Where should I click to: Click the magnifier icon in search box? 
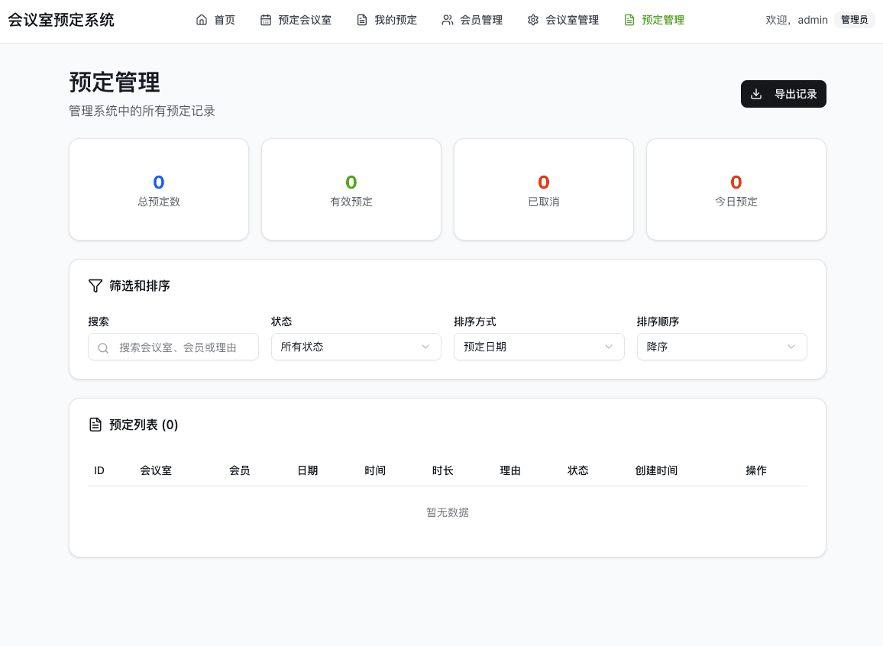coord(103,348)
